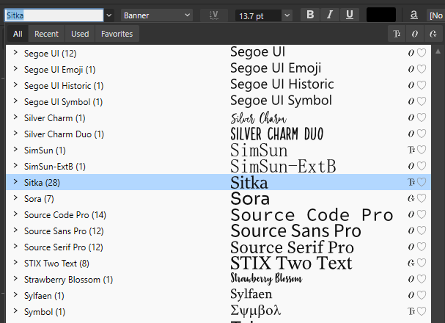The width and height of the screenshot is (445, 323).
Task: Expand the Source Sans Pro (12) family
Action: (15, 231)
